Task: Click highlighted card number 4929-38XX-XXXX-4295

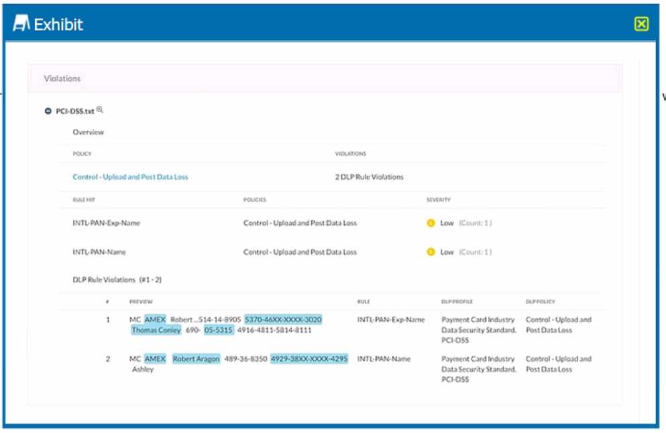Action: 309,359
